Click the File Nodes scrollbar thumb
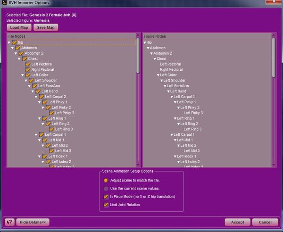The height and width of the screenshot is (232, 283). pos(138,55)
